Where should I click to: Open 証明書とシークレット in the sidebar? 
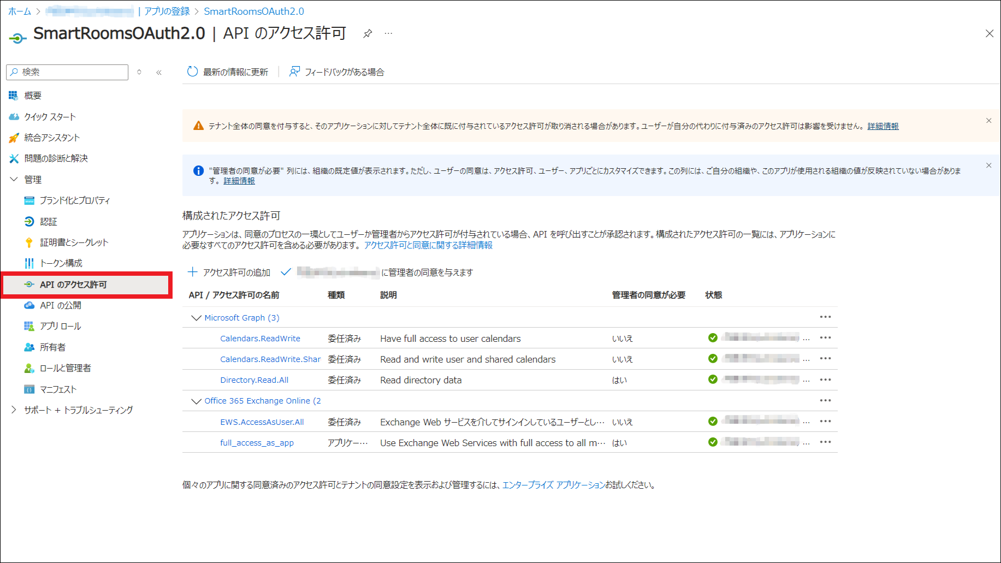tap(74, 242)
